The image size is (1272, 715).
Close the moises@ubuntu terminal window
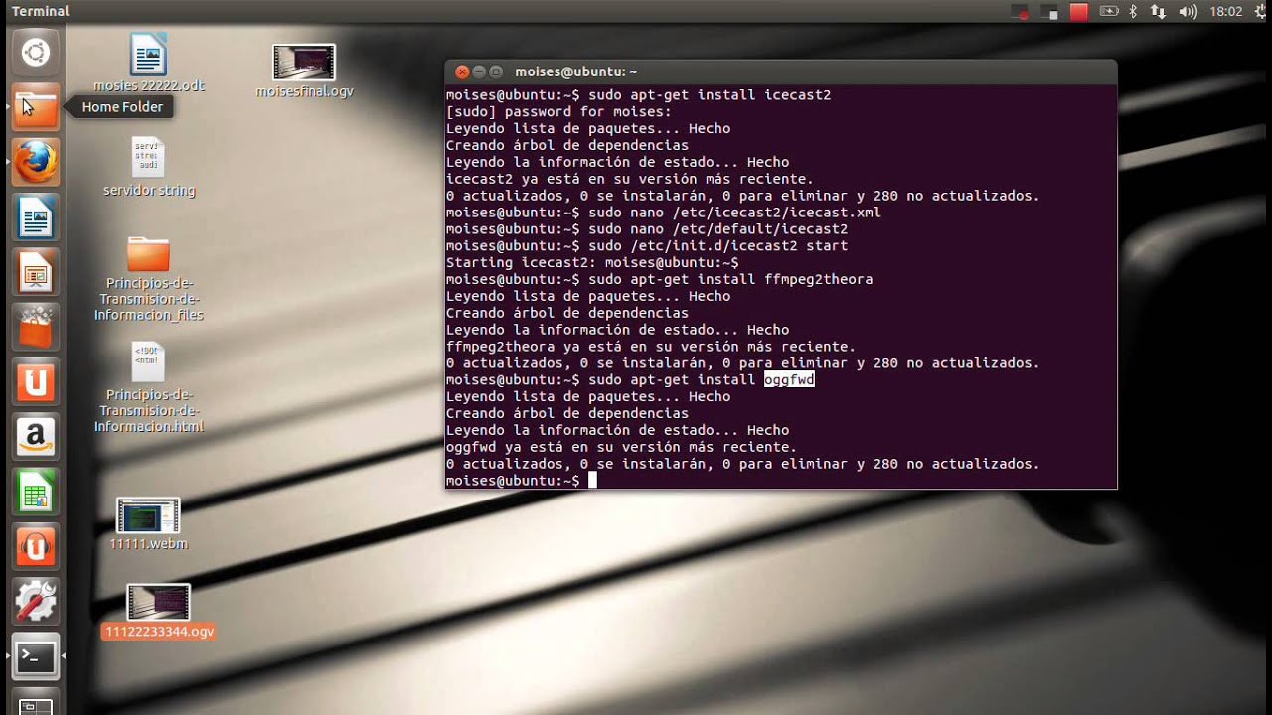coord(461,71)
